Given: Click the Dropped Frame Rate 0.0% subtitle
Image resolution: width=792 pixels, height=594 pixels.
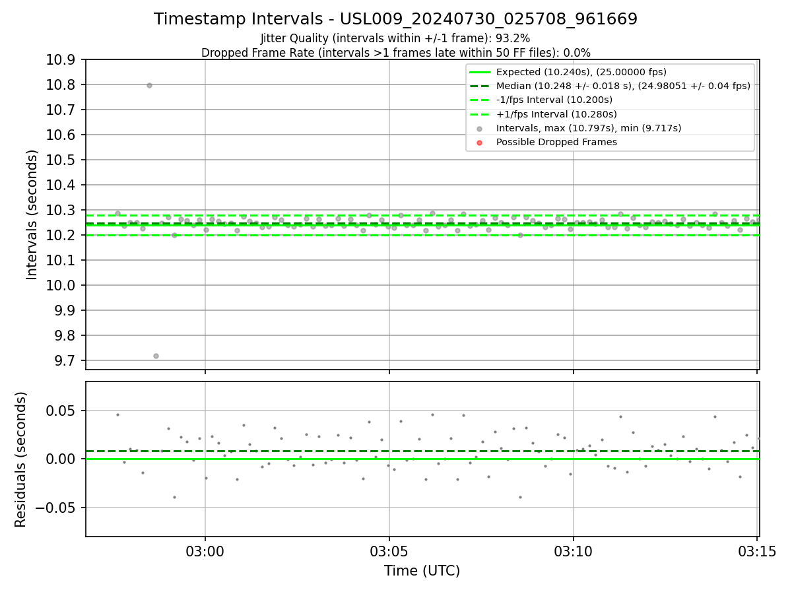Looking at the screenshot, I should click(x=395, y=53).
